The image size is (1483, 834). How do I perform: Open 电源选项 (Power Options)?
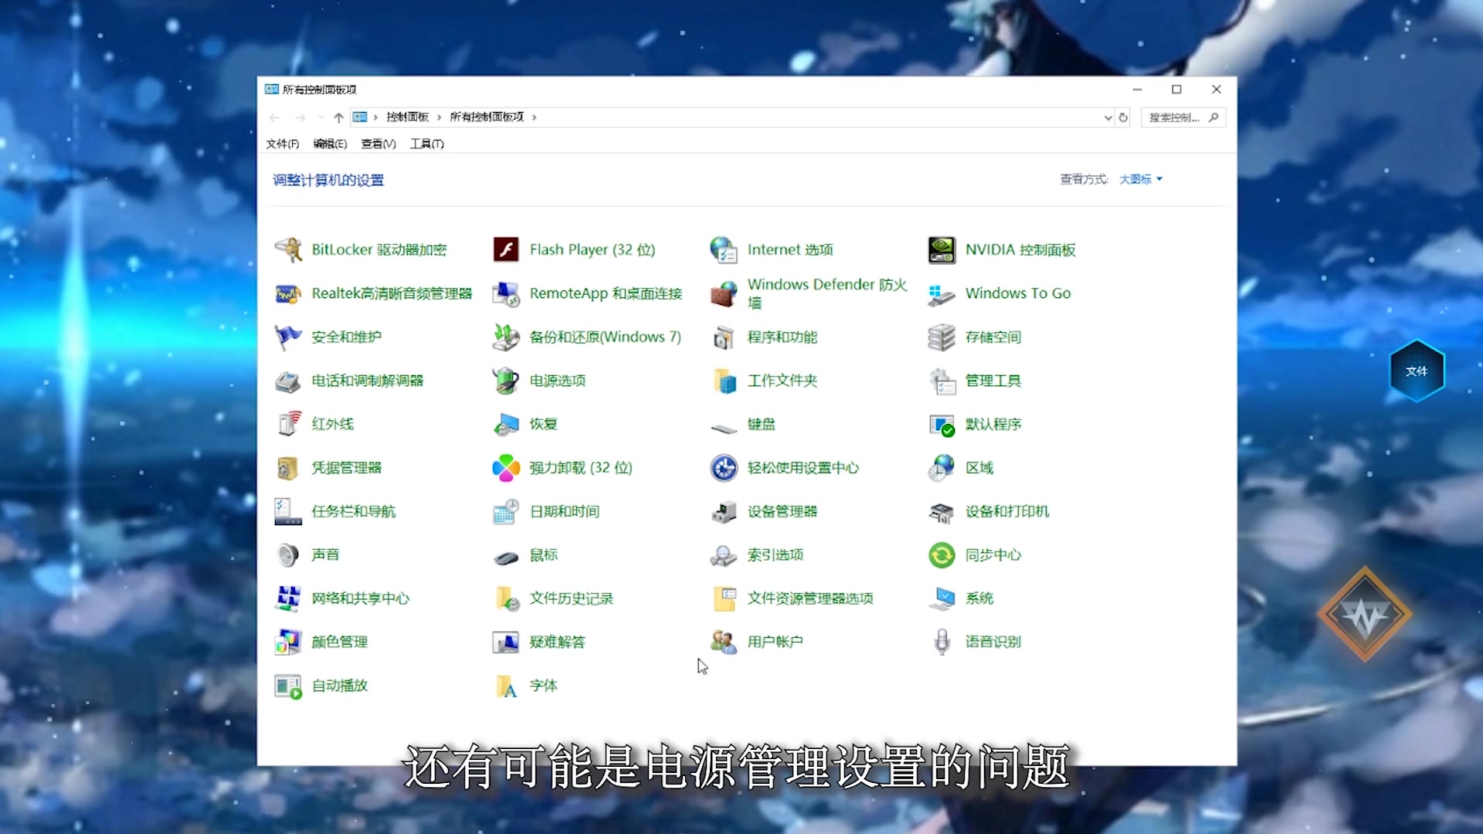pos(556,380)
